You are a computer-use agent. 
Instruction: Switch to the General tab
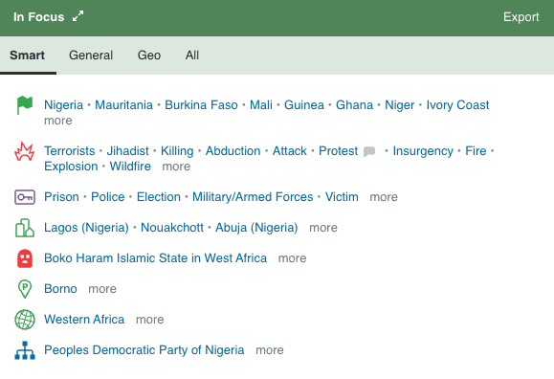(x=91, y=56)
